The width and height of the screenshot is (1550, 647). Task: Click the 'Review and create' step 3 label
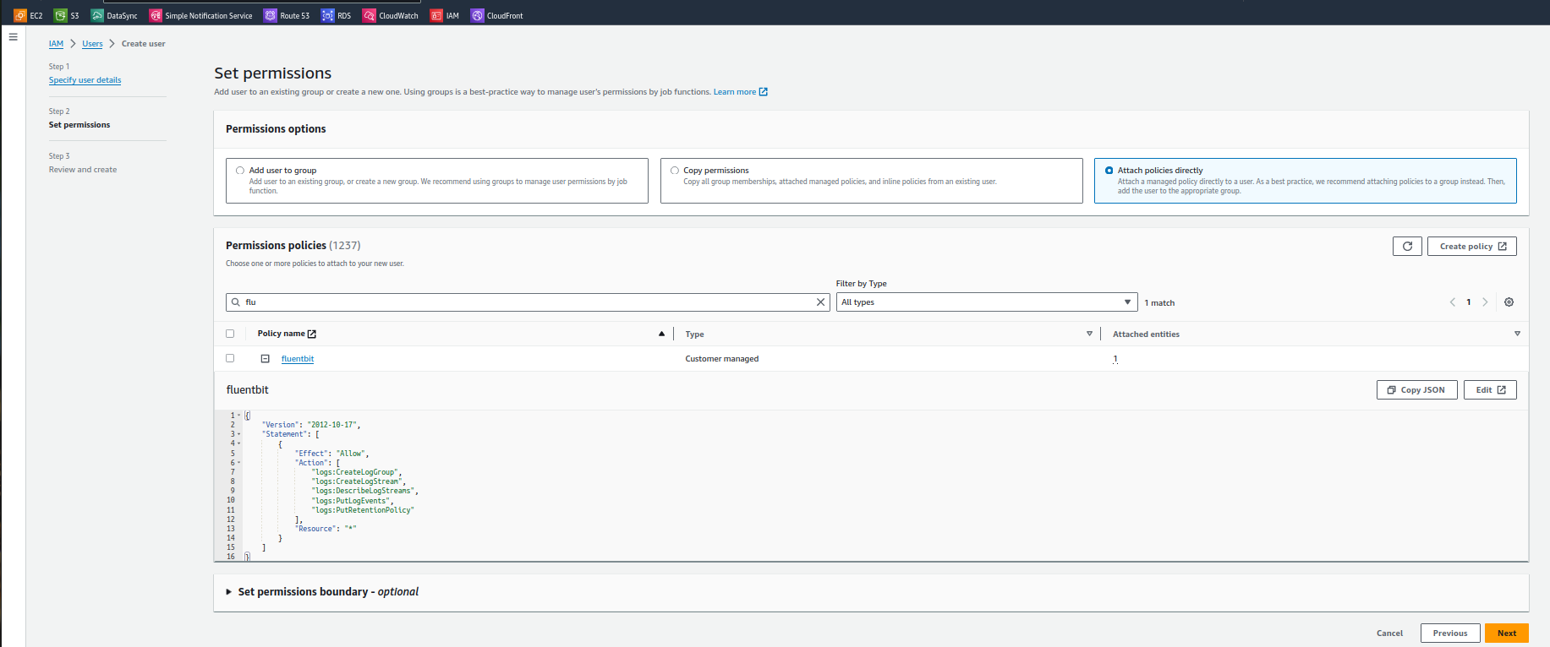[83, 170]
